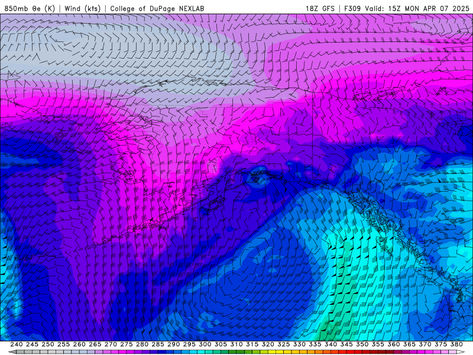This screenshot has width=473, height=355.
Task: Click the 265 value on the color scale
Action: click(x=95, y=344)
